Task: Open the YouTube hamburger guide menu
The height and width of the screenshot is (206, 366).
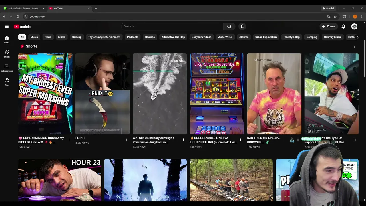Action: (x=7, y=27)
